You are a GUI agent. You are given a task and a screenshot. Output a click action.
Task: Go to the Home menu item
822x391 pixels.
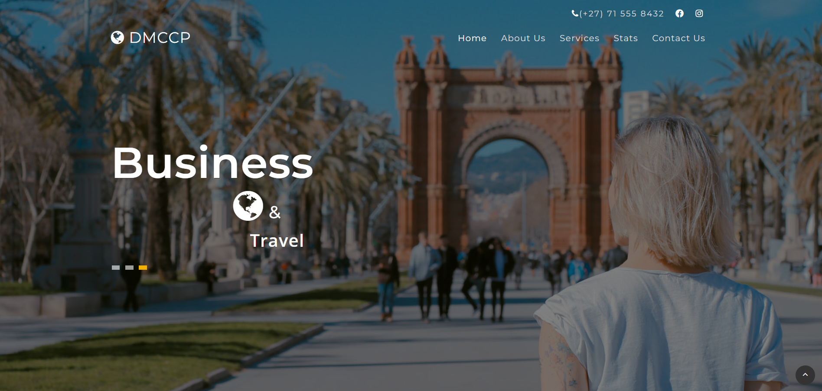pyautogui.click(x=472, y=38)
